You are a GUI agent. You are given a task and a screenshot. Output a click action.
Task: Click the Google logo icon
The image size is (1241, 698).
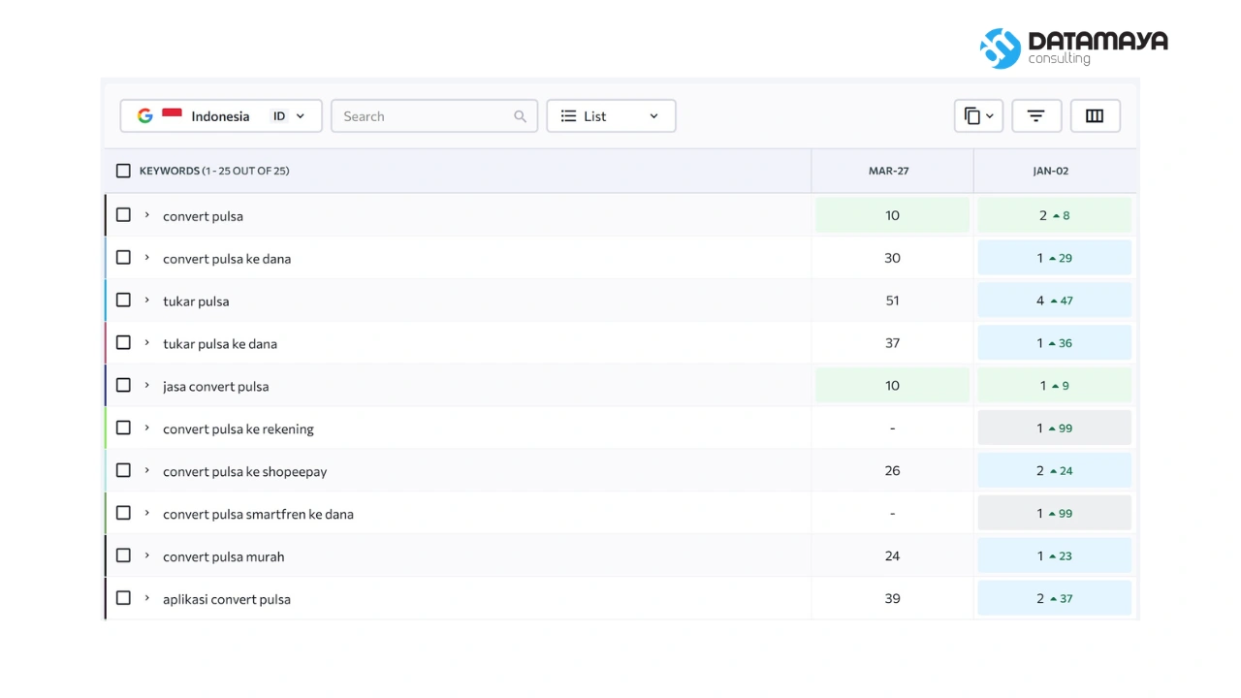point(145,116)
